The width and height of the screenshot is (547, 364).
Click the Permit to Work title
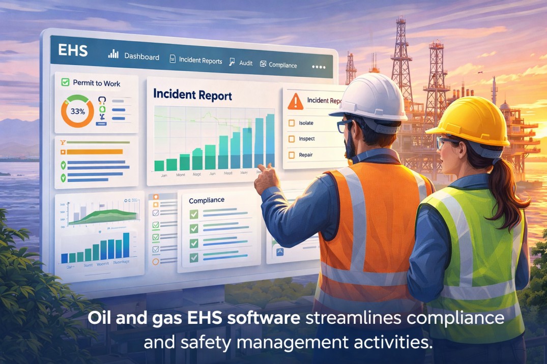[97, 83]
